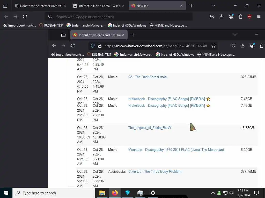
Task: Open the Endermanch/Malware bookmark in the outer window
Action: (85, 26)
